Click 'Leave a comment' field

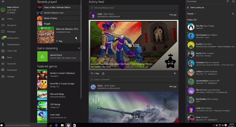click(133, 80)
